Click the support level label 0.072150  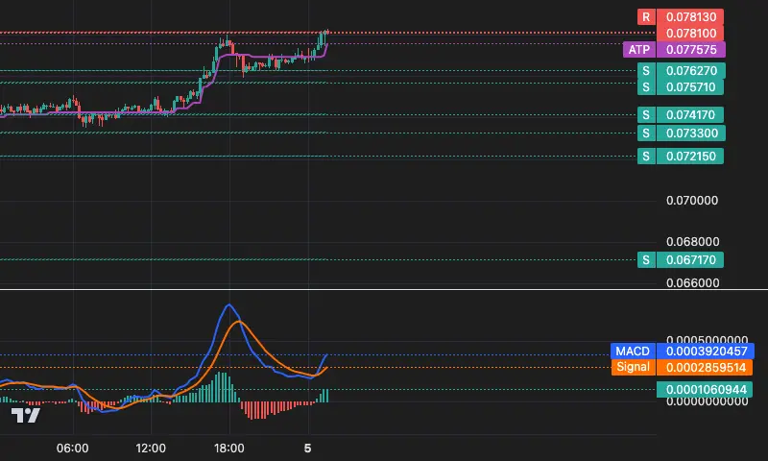[681, 157]
